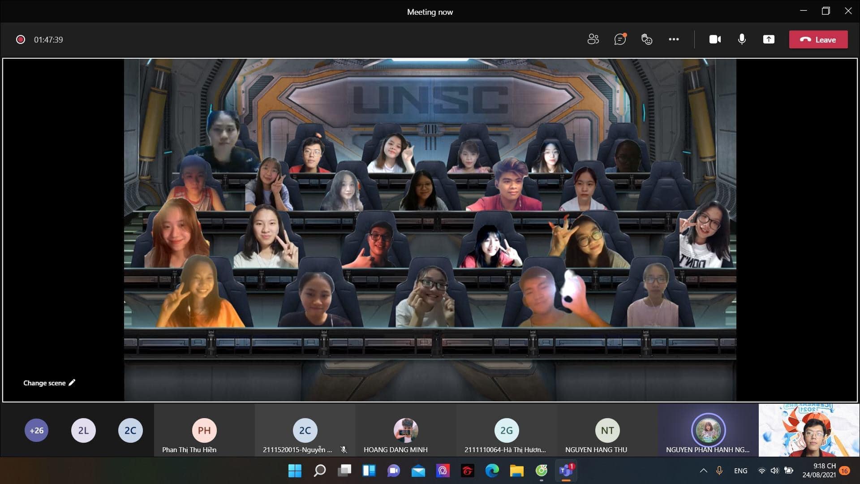860x484 pixels.
Task: Open the Cốc Cốc browser taskbar icon
Action: coord(542,471)
